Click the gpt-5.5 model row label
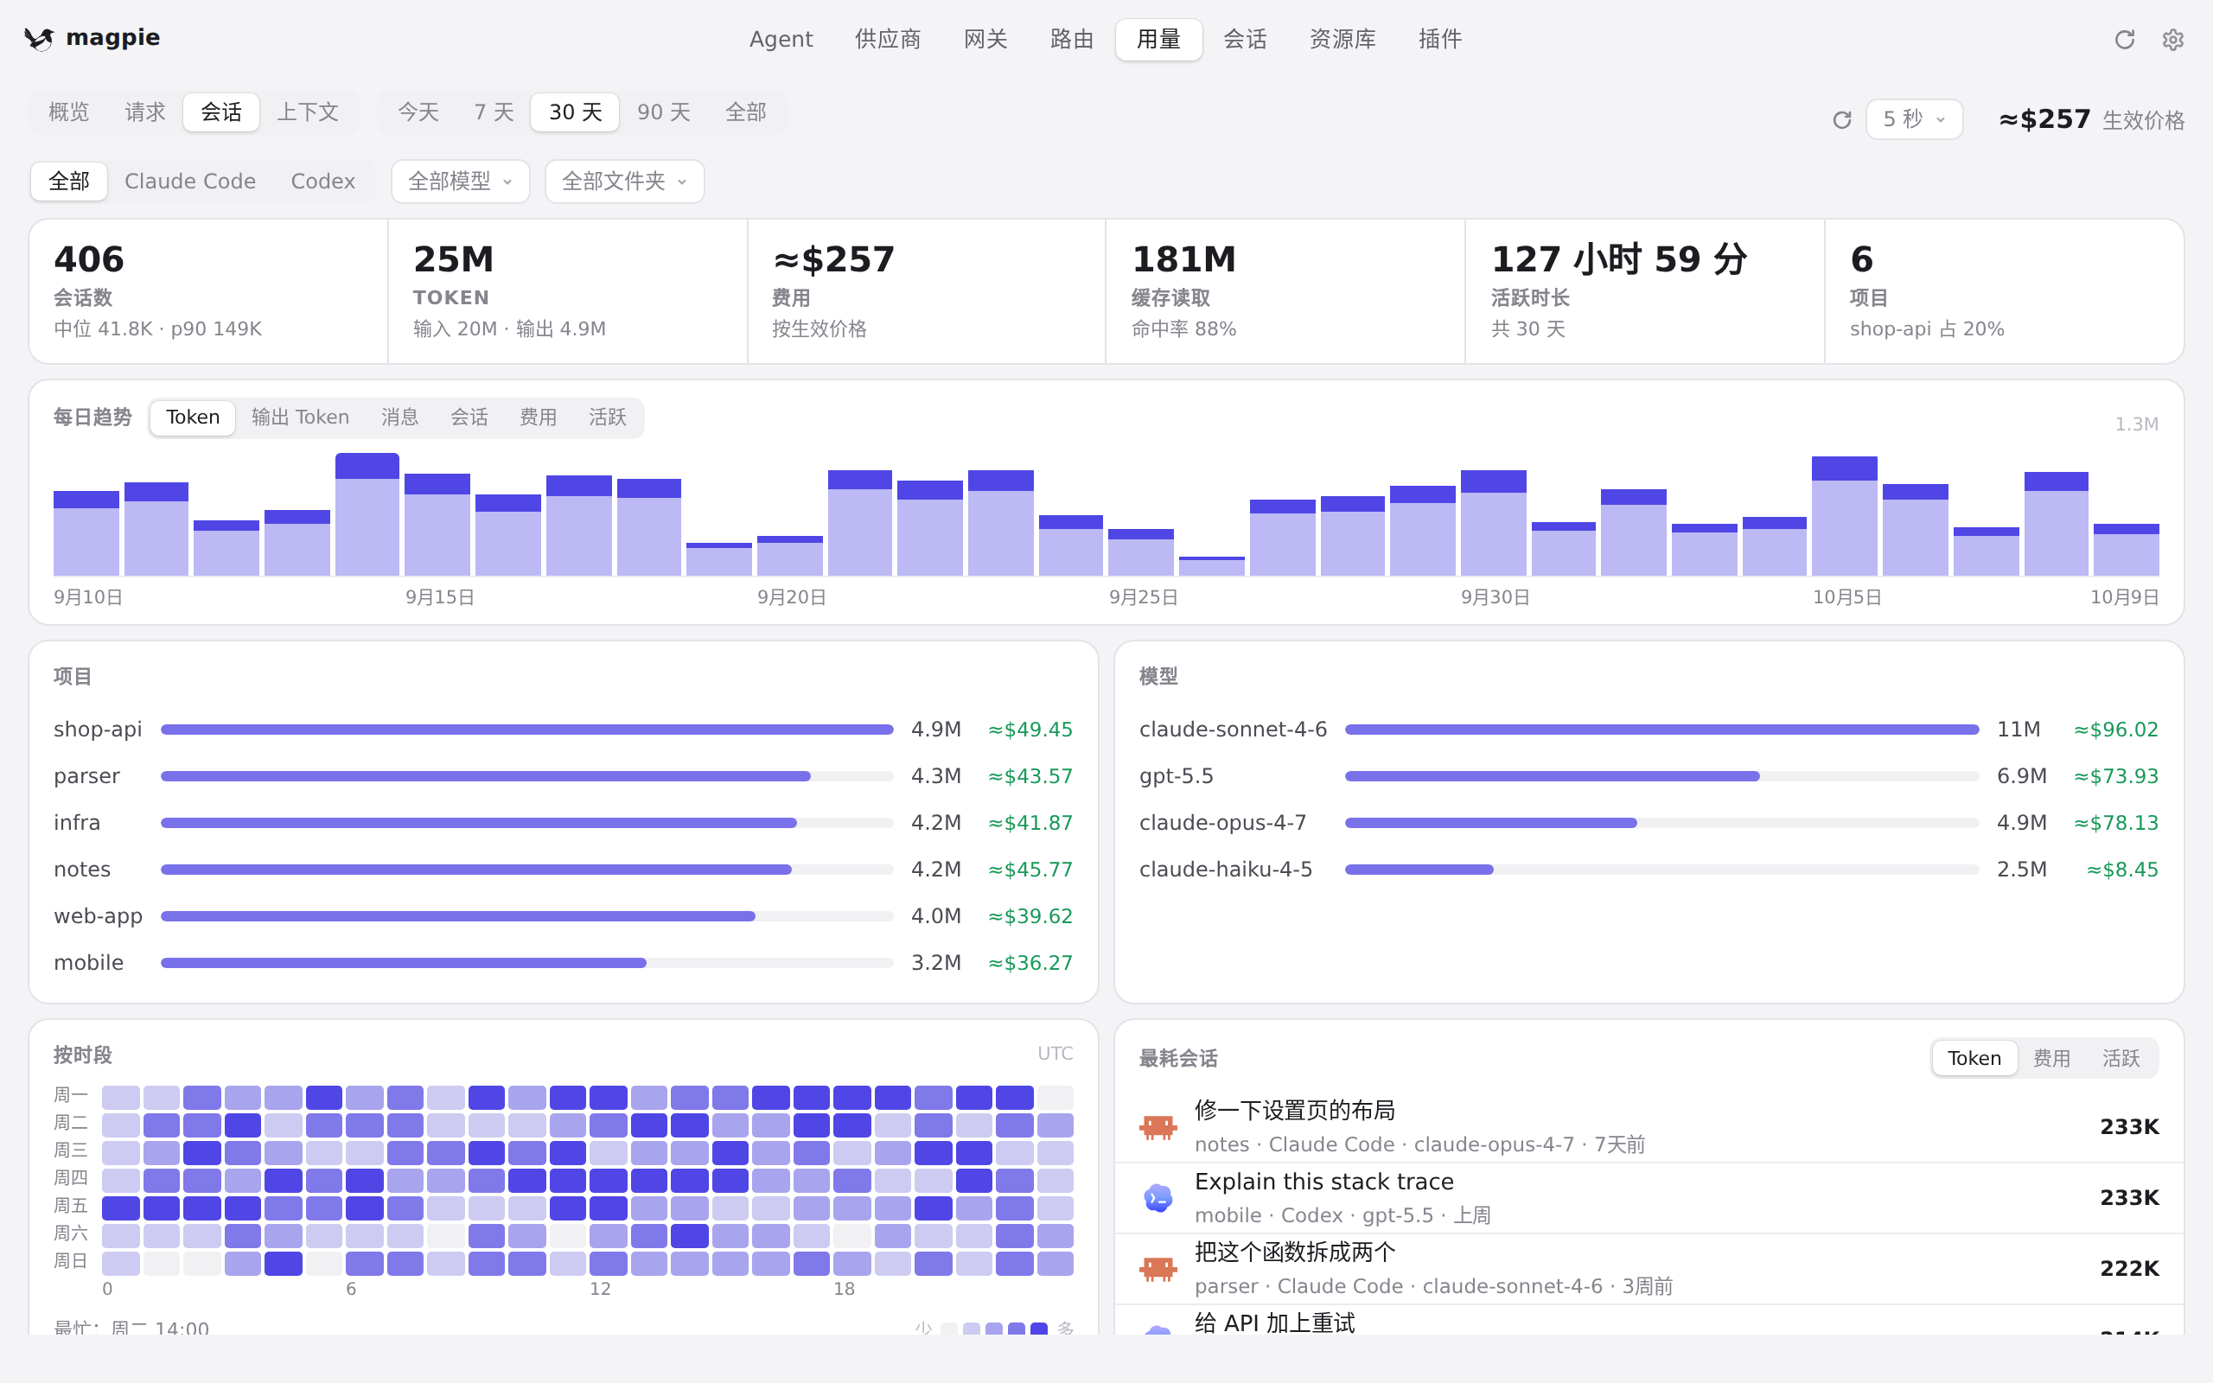 pos(1176,776)
